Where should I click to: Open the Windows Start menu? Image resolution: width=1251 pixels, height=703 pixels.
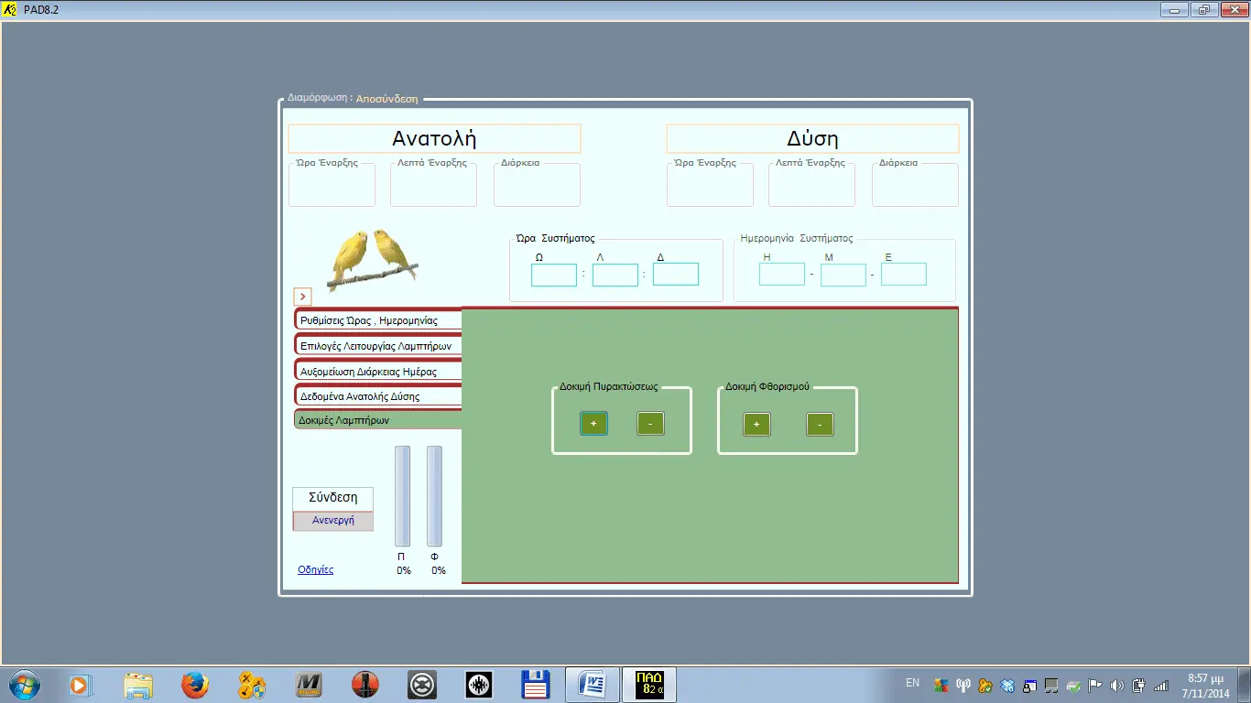click(x=23, y=685)
